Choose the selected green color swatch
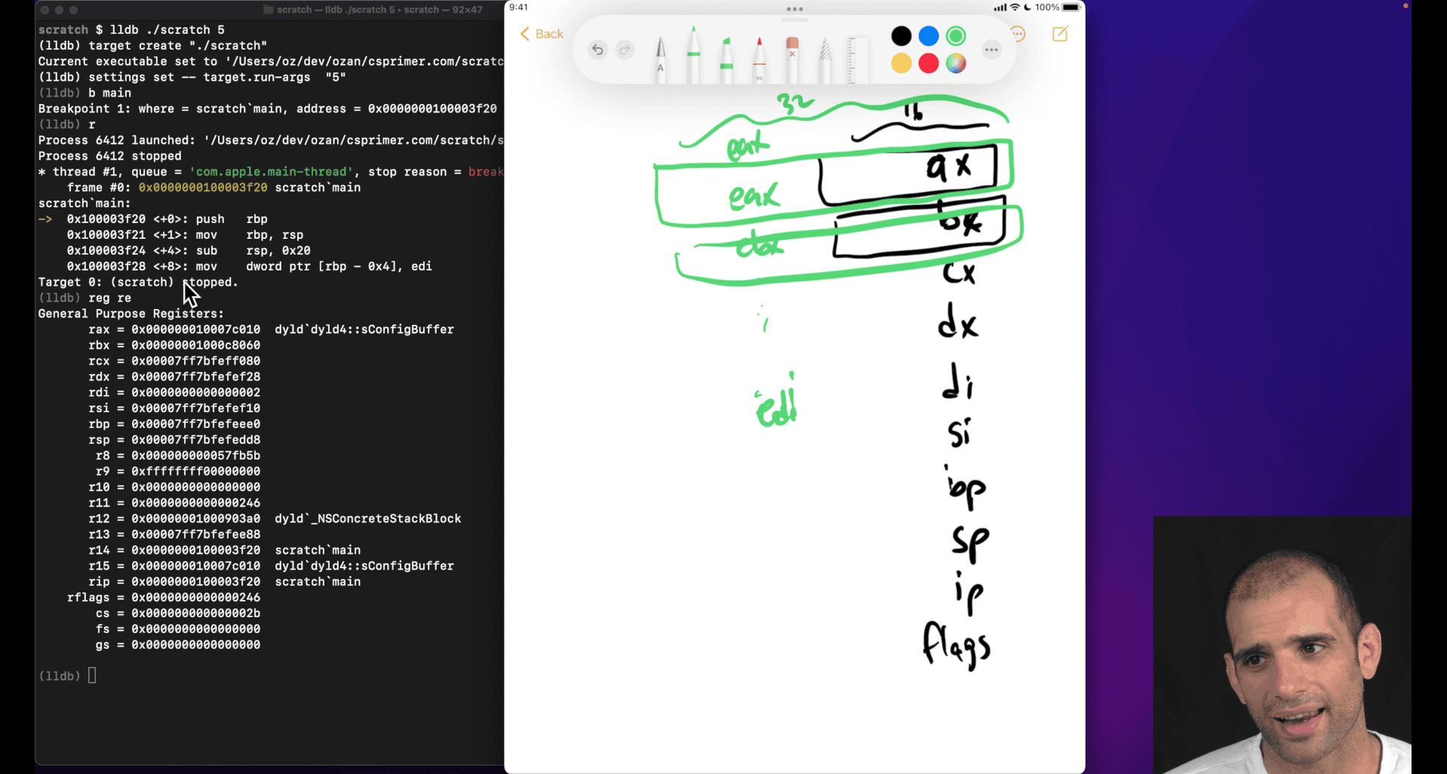 point(956,36)
